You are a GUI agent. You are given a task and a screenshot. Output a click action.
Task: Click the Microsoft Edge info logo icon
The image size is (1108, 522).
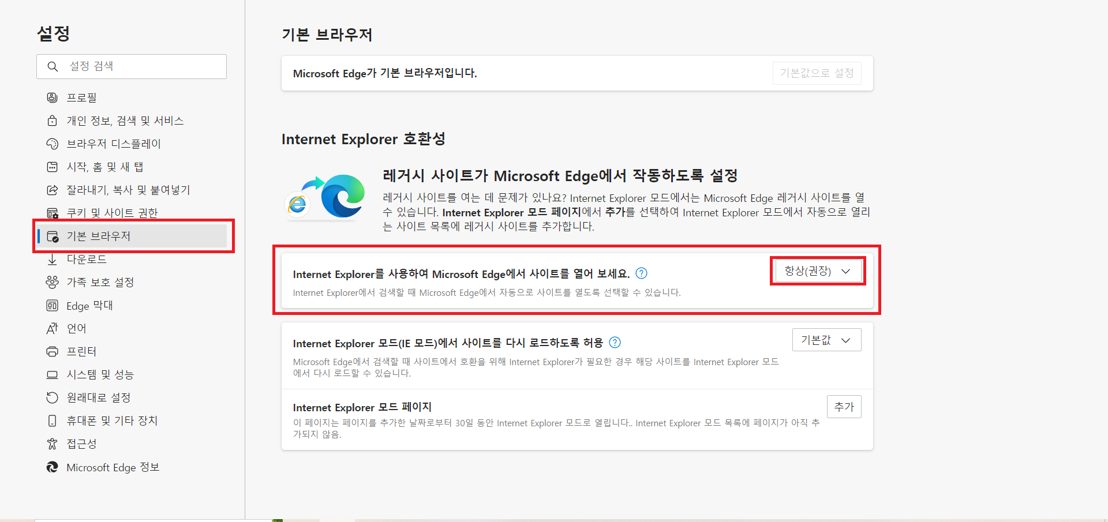click(52, 467)
